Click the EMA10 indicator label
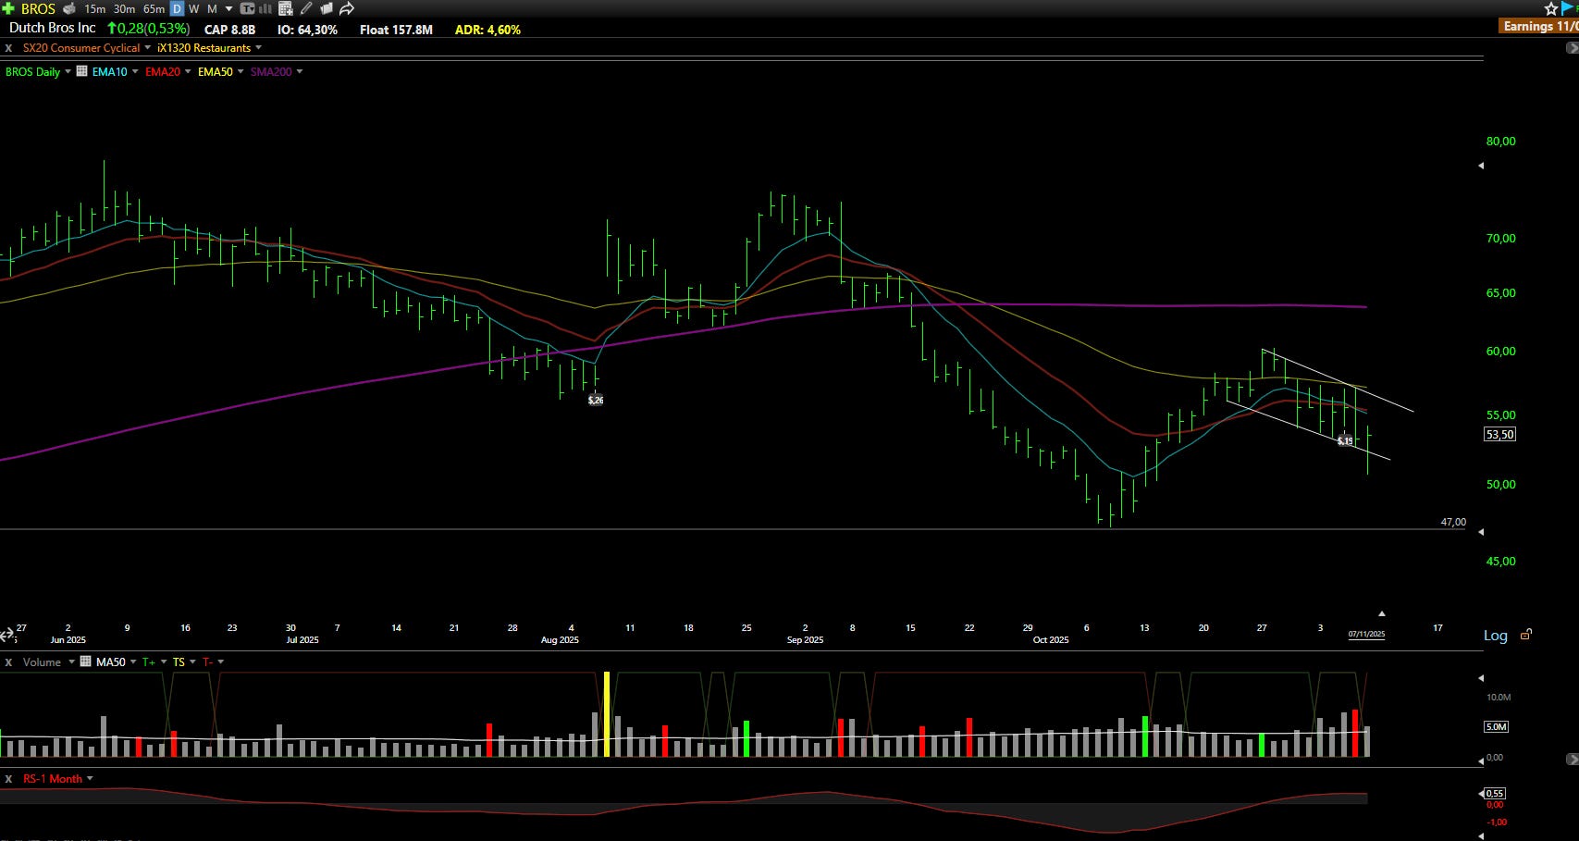This screenshot has width=1579, height=841. [109, 71]
